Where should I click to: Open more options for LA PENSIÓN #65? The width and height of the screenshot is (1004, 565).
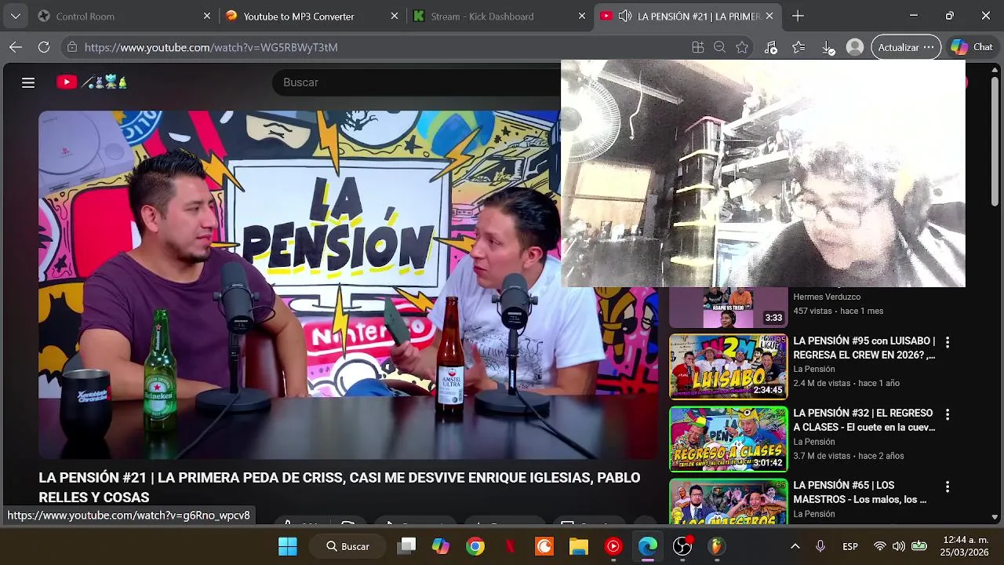click(x=948, y=487)
